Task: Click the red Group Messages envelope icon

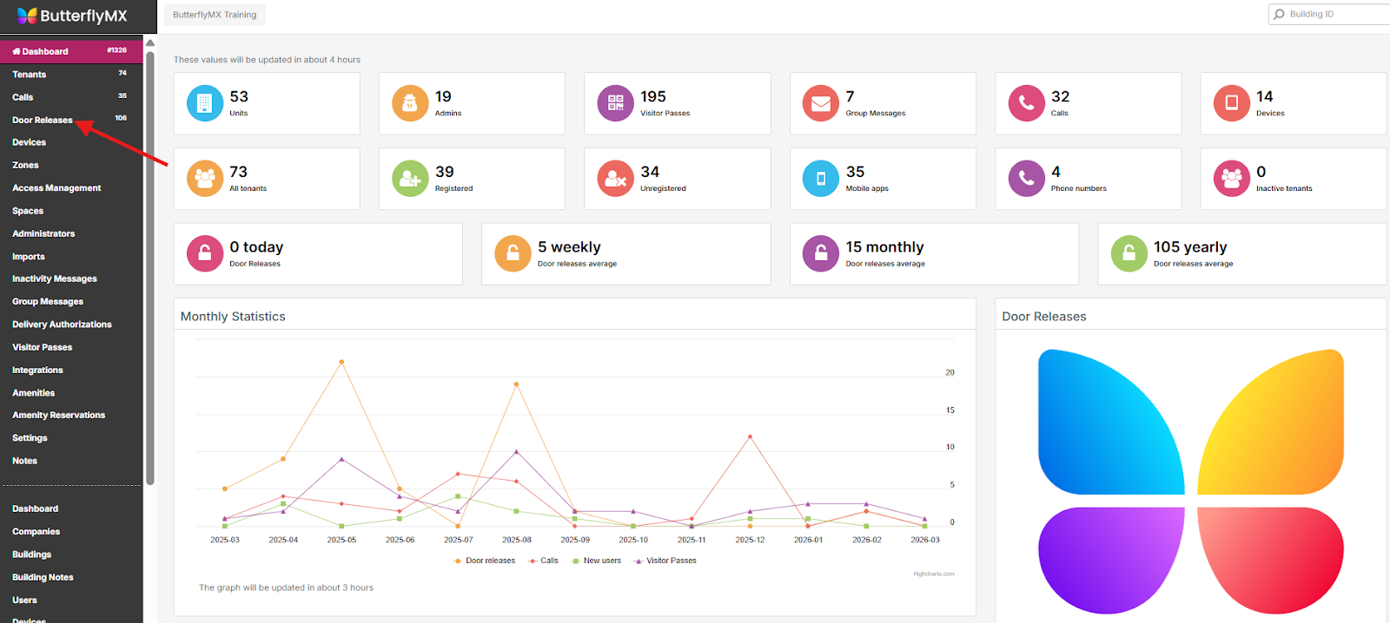Action: coord(820,103)
